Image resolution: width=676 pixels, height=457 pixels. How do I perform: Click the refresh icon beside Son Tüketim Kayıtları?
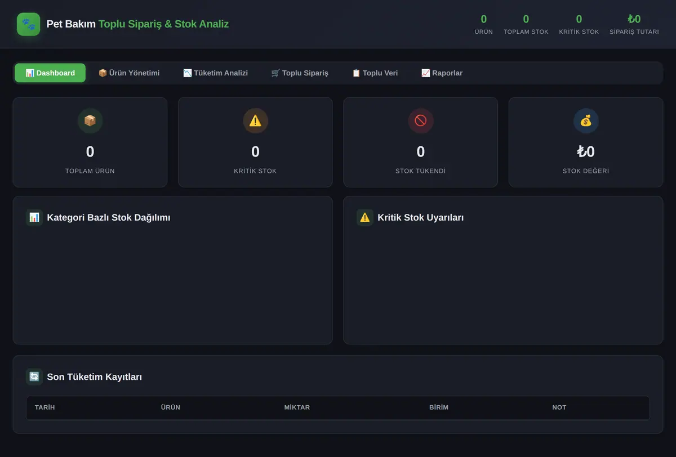pos(34,377)
